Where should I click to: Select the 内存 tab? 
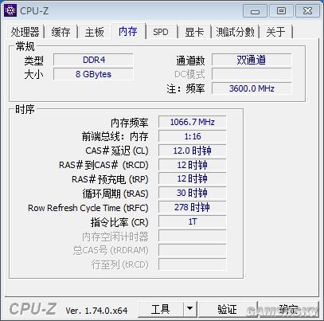point(128,31)
